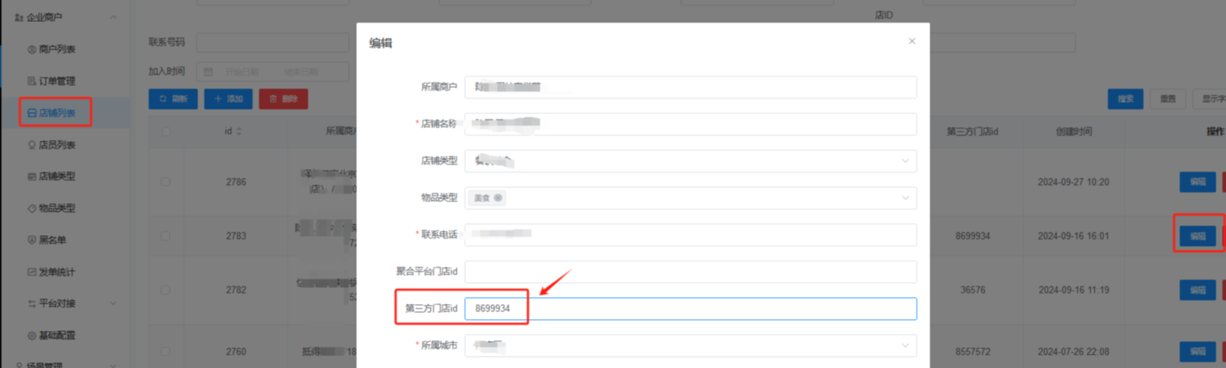This screenshot has width=1226, height=368.
Task: Expand the 平台对接 sidebar submenu
Action: (x=71, y=303)
